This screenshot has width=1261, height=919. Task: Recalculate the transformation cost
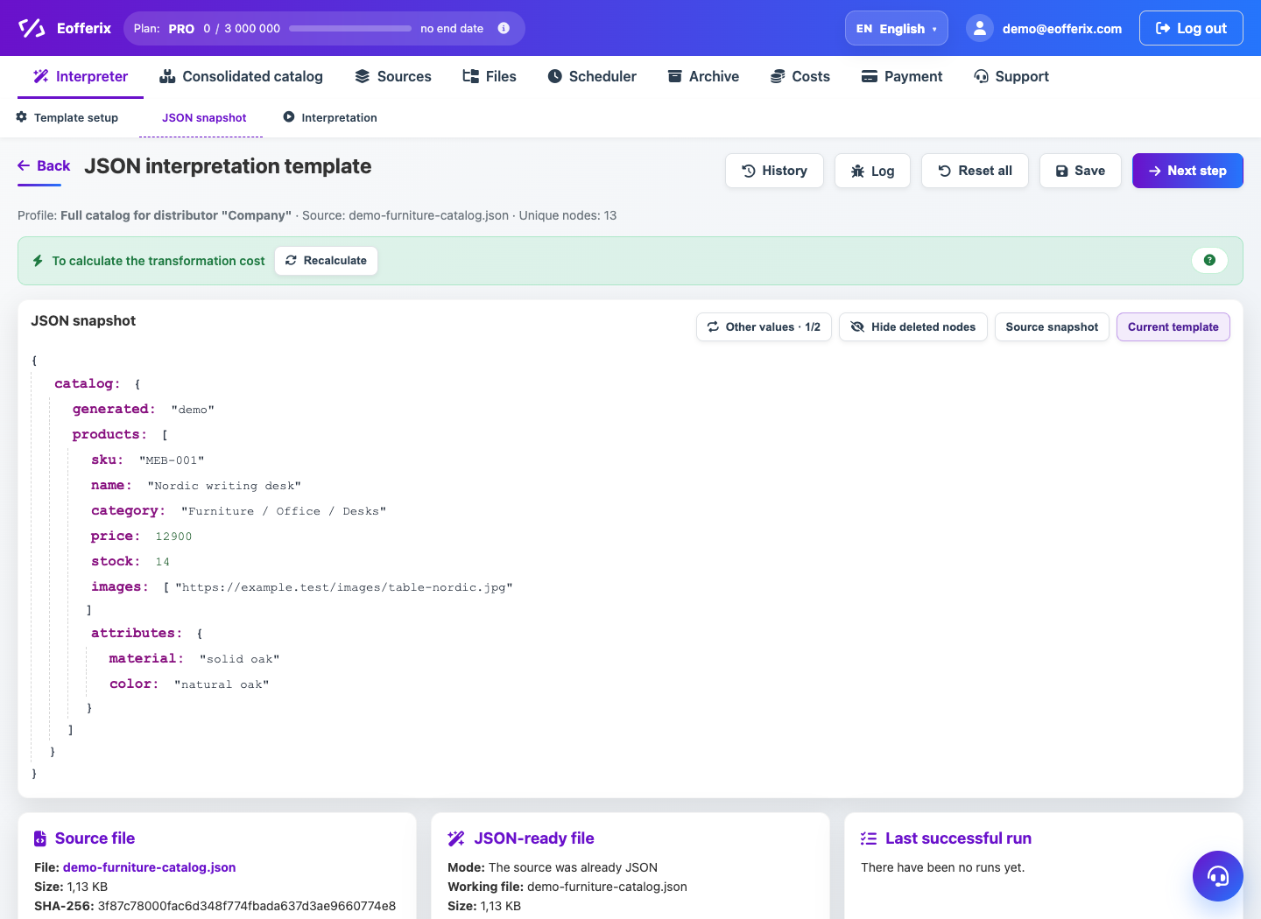[326, 261]
